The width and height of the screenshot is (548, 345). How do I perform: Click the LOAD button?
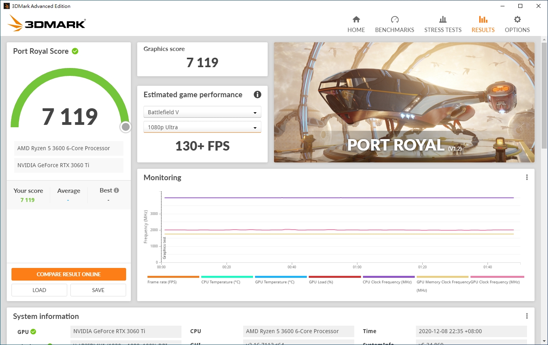tap(39, 290)
